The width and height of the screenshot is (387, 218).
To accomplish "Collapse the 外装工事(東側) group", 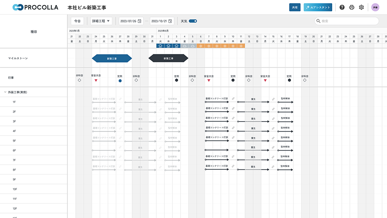I will pyautogui.click(x=5, y=92).
